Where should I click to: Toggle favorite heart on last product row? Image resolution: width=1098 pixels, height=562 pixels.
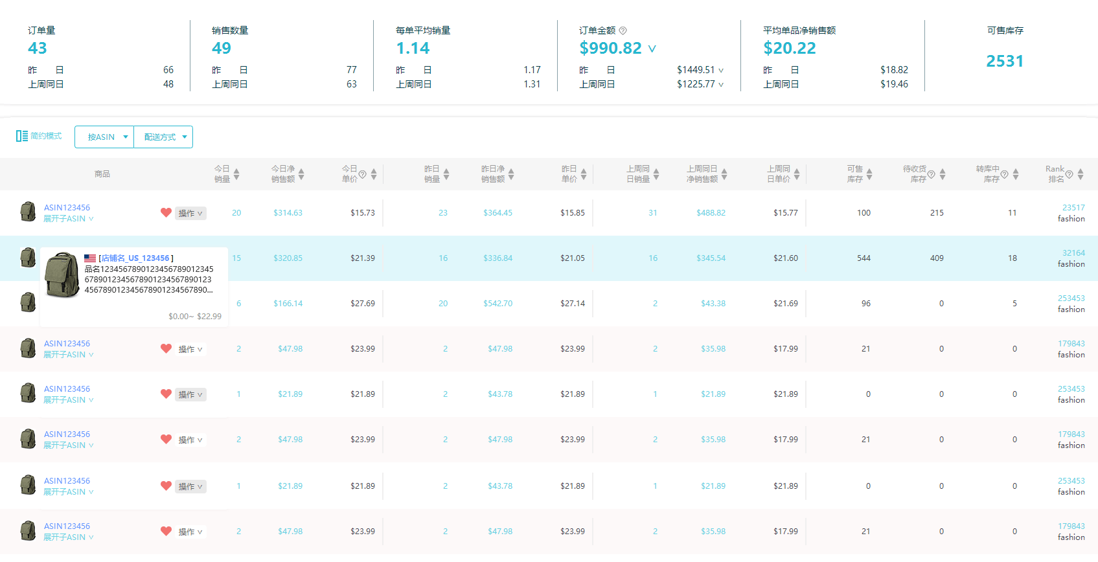click(x=166, y=531)
